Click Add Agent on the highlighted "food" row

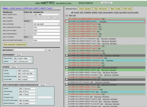[103, 22]
